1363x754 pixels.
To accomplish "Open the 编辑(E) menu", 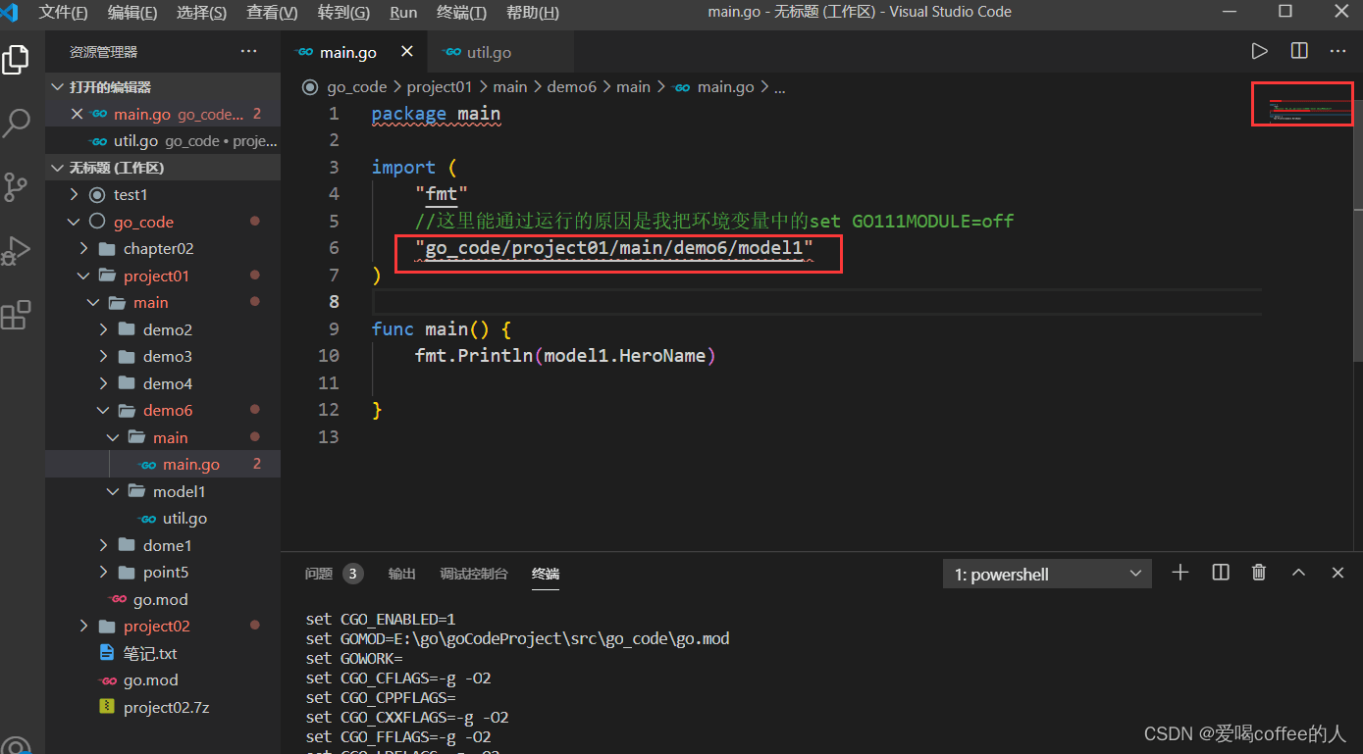I will pos(132,12).
